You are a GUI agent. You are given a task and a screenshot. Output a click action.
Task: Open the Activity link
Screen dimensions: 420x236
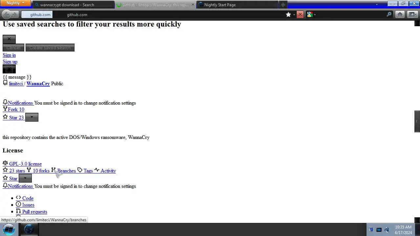(108, 171)
